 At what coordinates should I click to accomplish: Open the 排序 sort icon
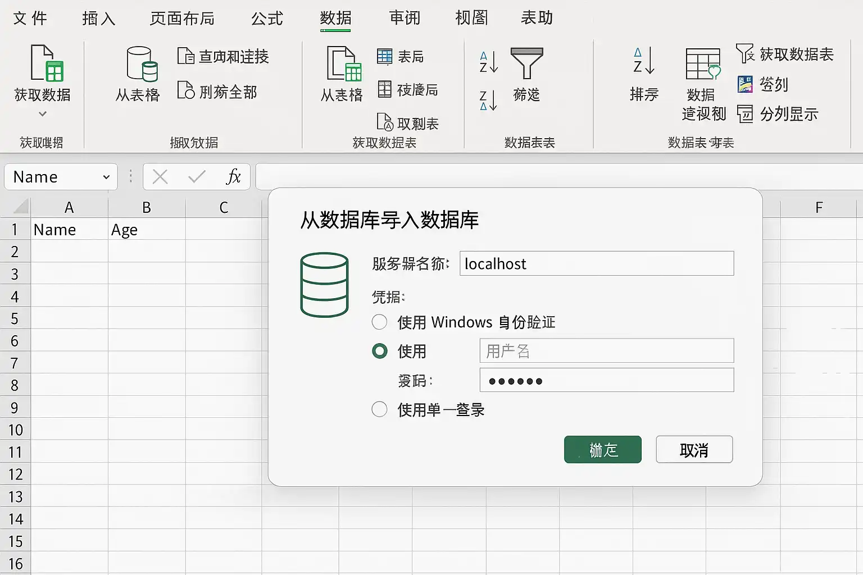tap(643, 61)
